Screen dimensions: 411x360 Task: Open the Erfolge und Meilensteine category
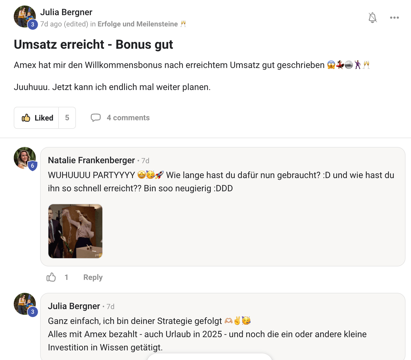tap(138, 24)
